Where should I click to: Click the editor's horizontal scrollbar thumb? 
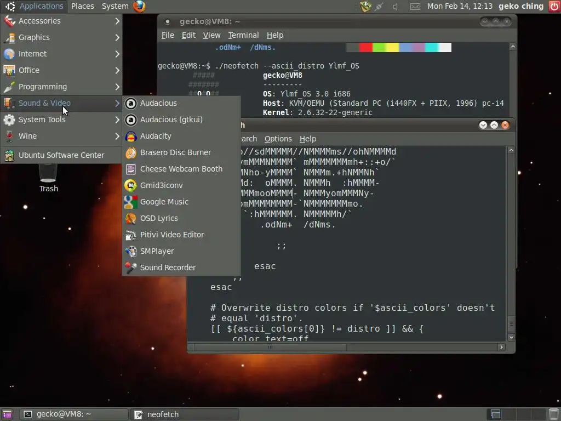pos(270,347)
